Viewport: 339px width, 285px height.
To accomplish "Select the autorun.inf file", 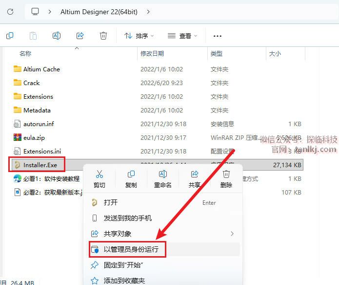I will point(39,124).
